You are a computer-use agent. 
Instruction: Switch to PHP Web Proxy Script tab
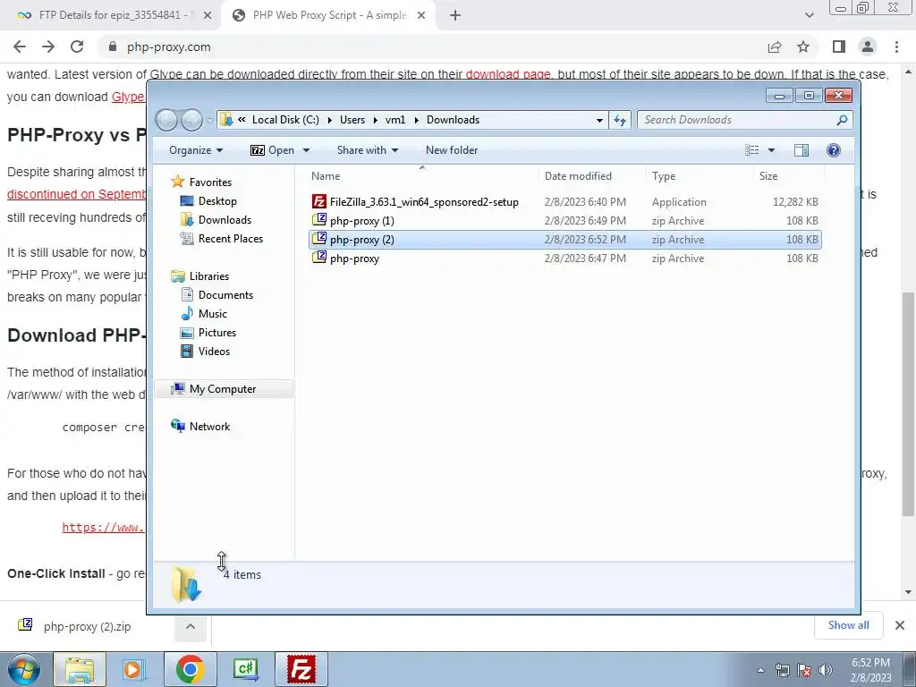coord(327,15)
